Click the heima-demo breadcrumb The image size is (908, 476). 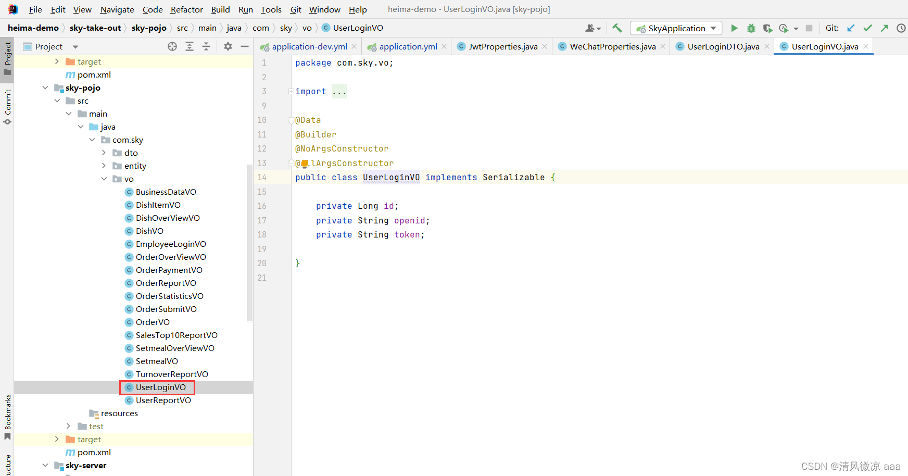pyautogui.click(x=33, y=28)
